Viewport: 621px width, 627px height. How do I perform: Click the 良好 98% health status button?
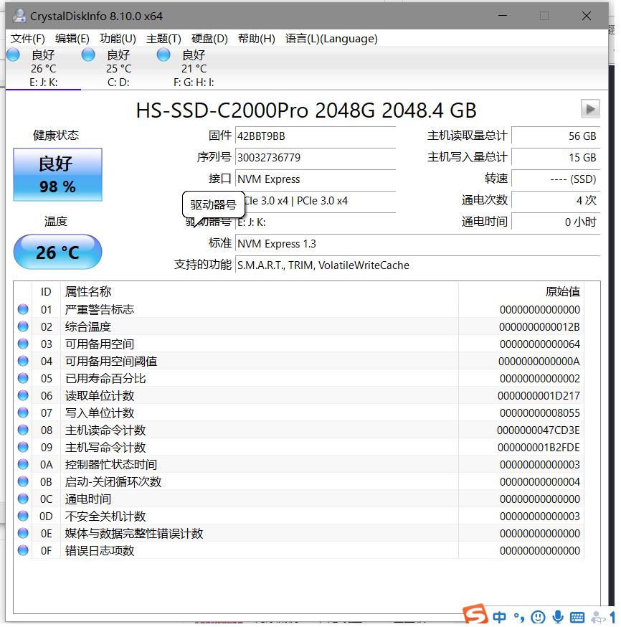57,175
